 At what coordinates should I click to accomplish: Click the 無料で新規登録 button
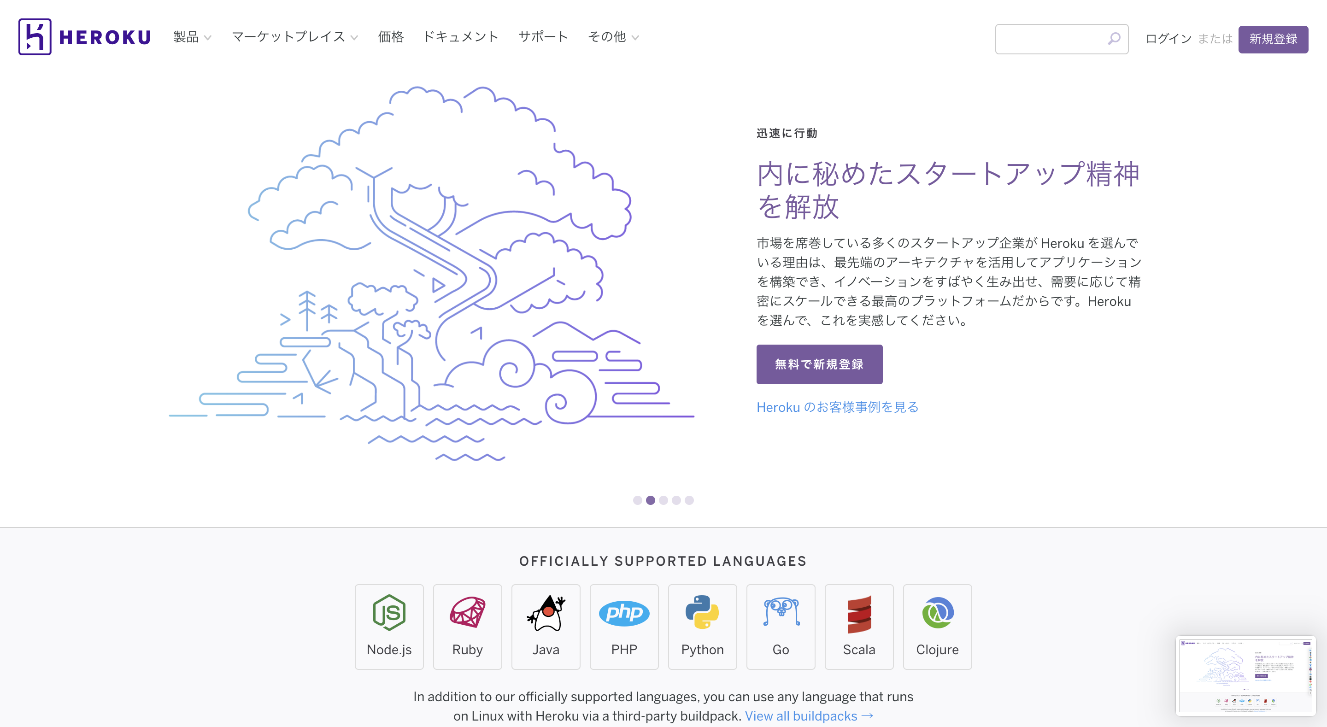(x=819, y=364)
